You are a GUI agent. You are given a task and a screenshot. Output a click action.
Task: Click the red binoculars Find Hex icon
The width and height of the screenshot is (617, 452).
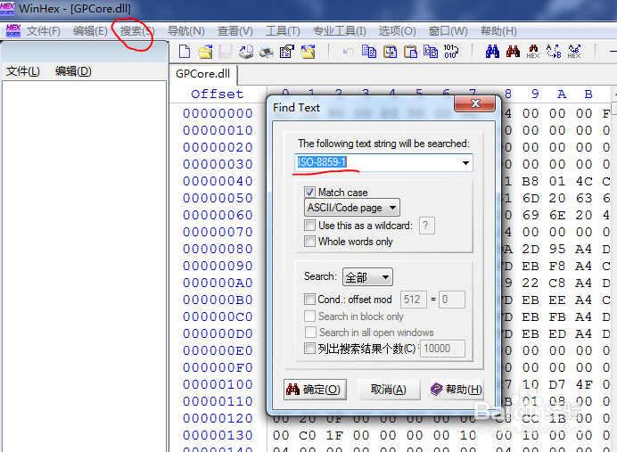click(513, 52)
